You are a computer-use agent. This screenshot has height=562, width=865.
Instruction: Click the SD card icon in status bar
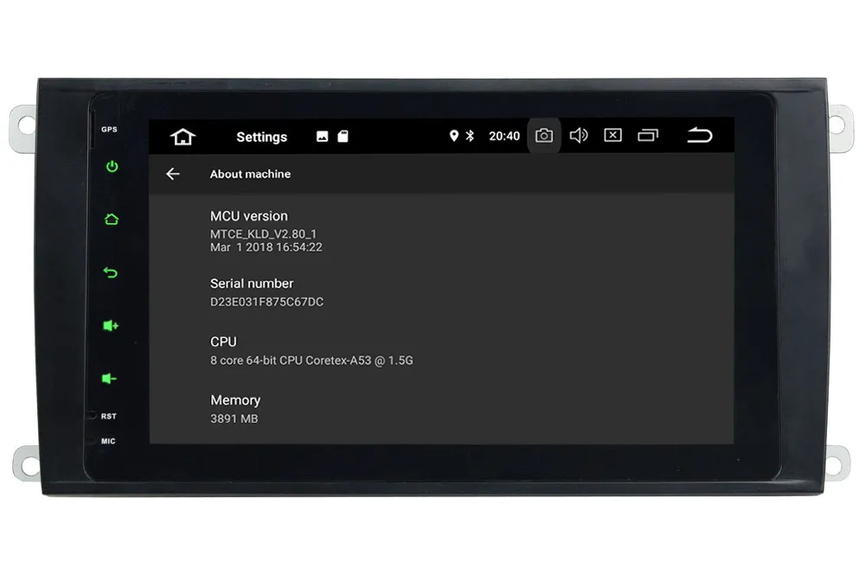coord(343,136)
